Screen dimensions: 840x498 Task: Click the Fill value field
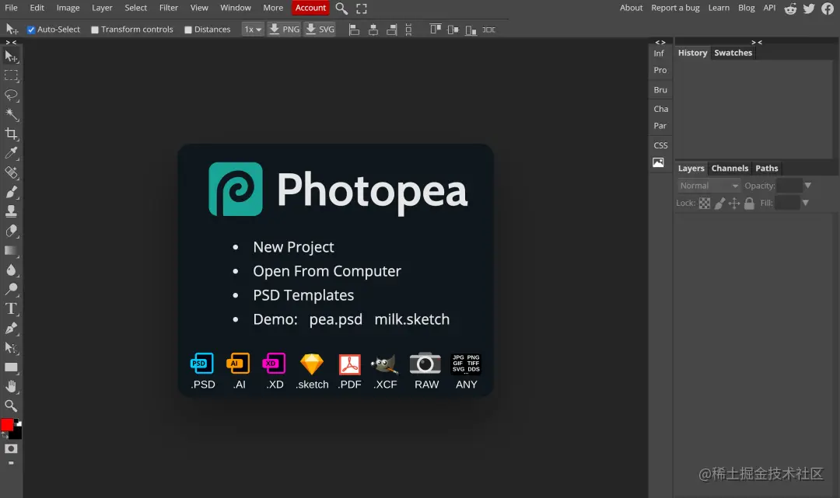(x=787, y=203)
